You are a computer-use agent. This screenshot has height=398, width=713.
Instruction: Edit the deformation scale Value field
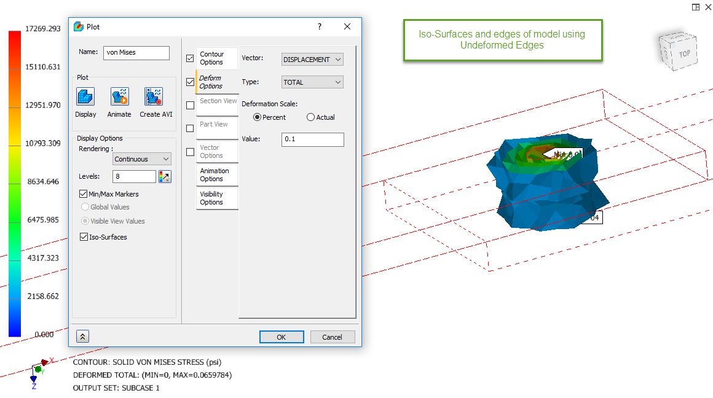click(x=312, y=139)
